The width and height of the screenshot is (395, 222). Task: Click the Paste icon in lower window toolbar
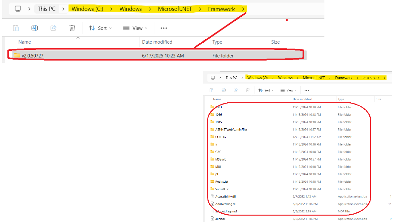tap(211, 90)
